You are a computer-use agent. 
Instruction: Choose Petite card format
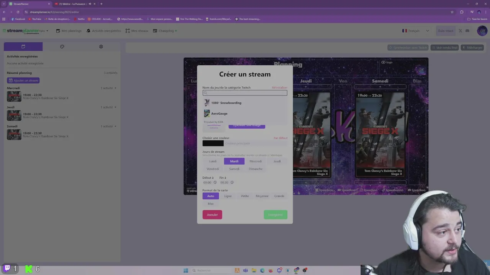(245, 196)
